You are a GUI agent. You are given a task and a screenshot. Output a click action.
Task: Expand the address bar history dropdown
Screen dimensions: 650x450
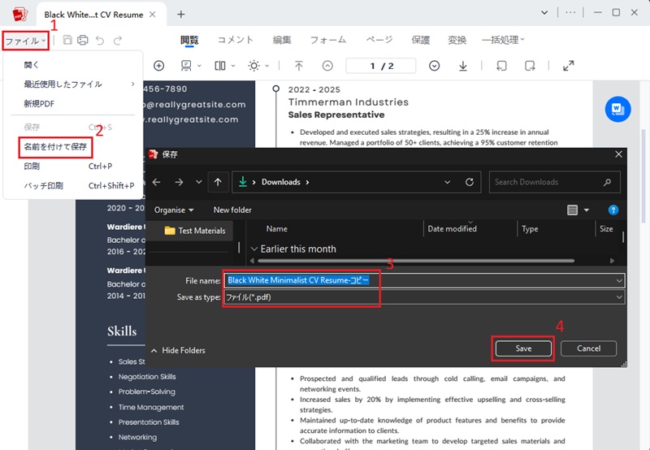pos(448,182)
